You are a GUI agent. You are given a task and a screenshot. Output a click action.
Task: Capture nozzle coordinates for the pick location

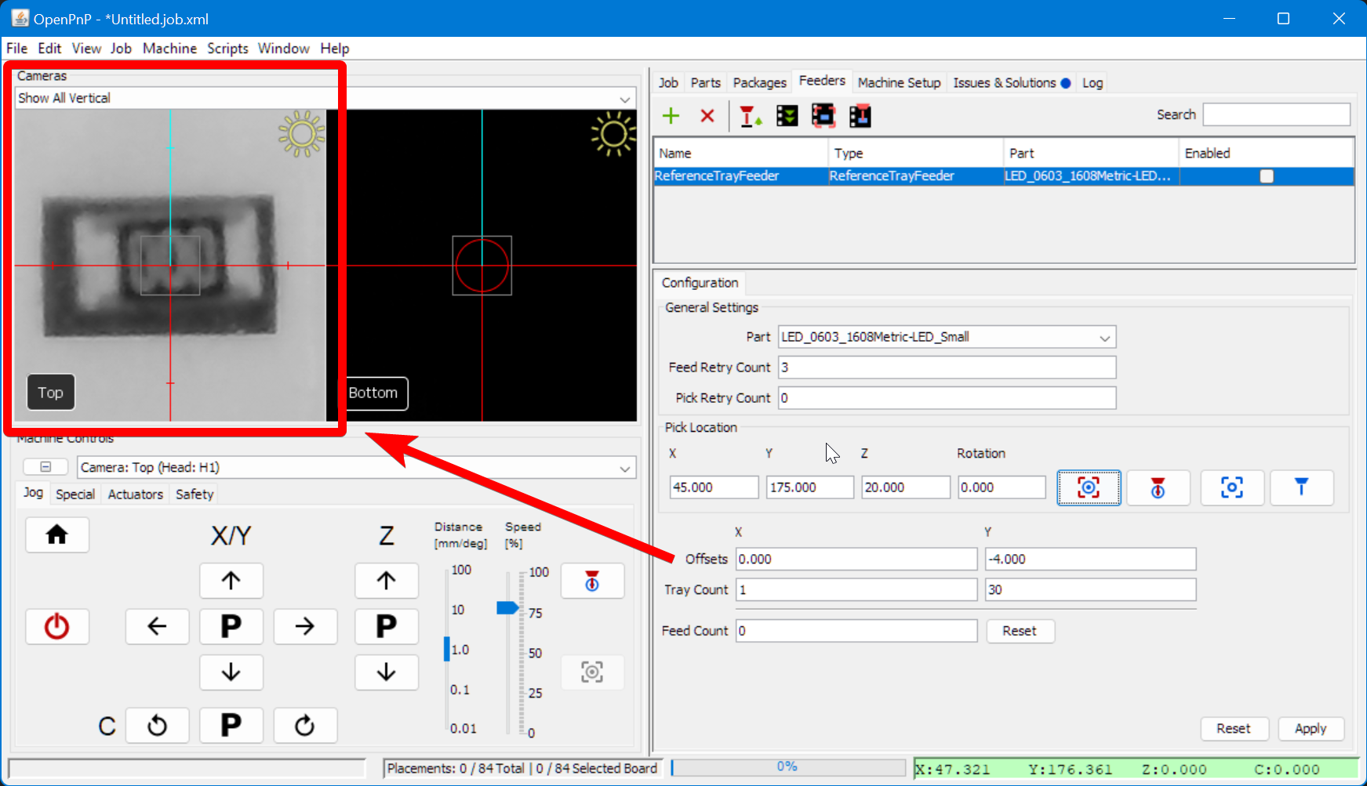click(x=1158, y=487)
